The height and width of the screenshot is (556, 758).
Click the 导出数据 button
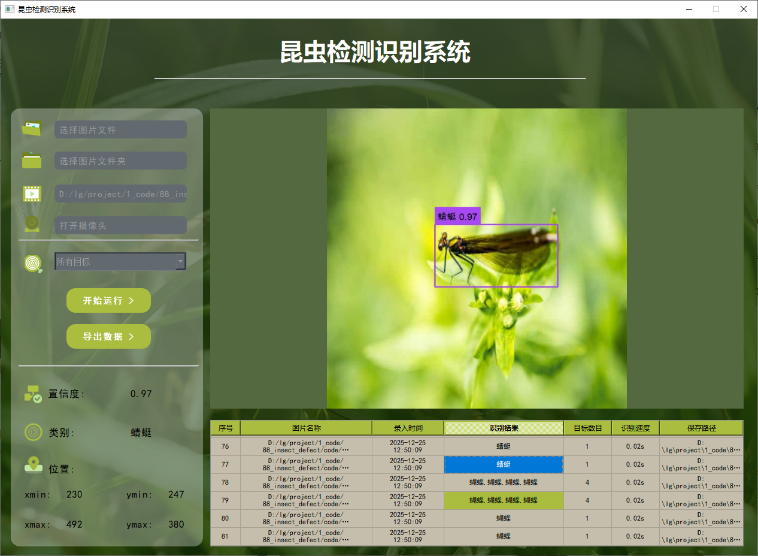coord(108,337)
